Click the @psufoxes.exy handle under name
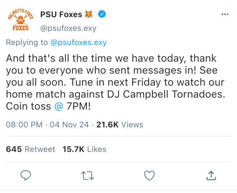 pos(68,28)
